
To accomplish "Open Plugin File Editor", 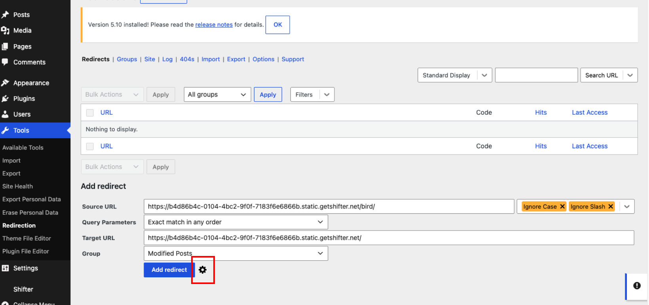I will [x=26, y=251].
